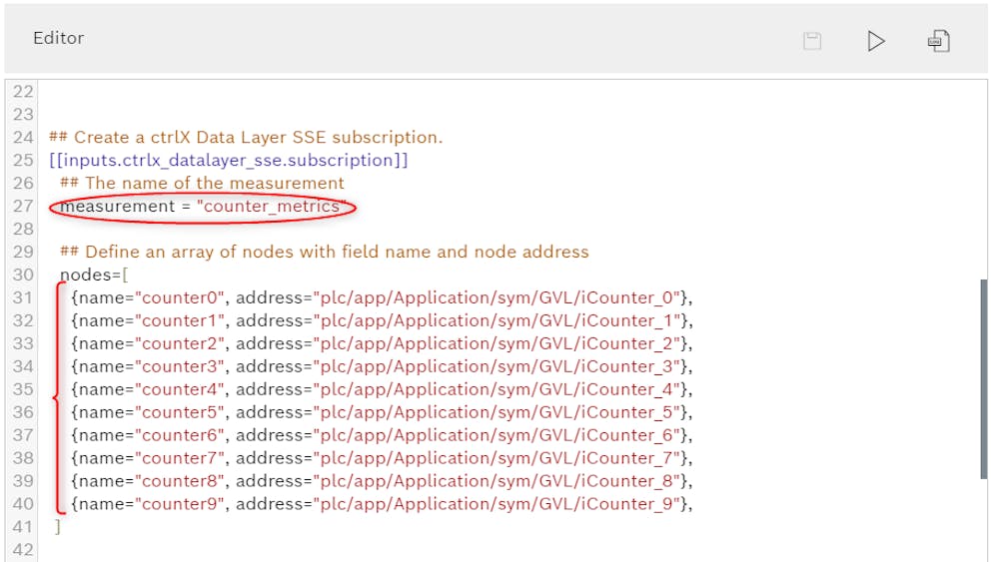This screenshot has height=562, width=998.
Task: Click the counter2 node entry line
Action: 382,343
